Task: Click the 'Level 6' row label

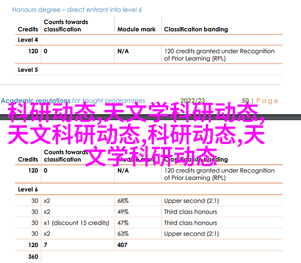Action: pyautogui.click(x=28, y=189)
